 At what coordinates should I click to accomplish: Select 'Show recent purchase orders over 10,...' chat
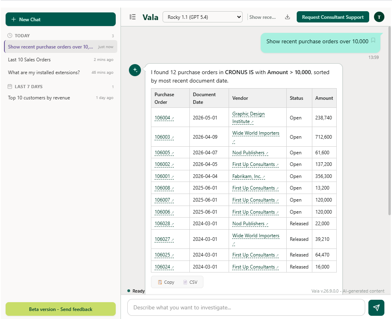click(x=60, y=47)
